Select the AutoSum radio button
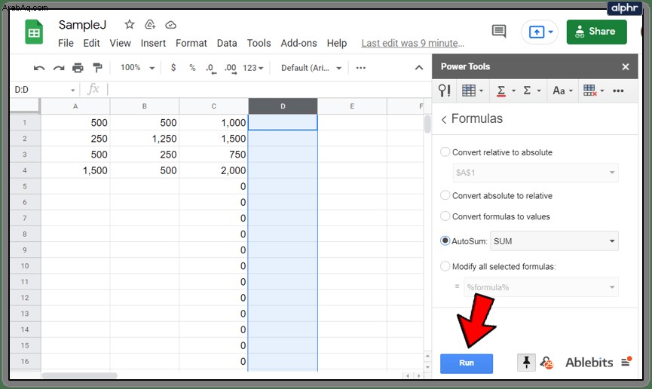 (445, 240)
